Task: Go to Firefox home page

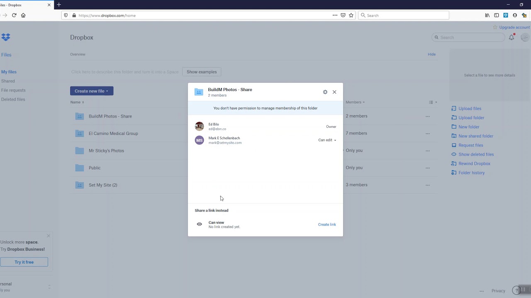Action: (23, 15)
